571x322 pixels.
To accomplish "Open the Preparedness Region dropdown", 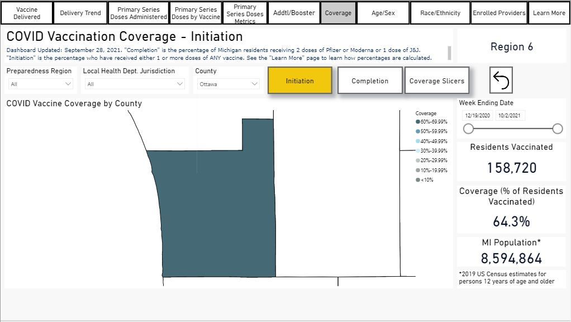I will pos(41,84).
